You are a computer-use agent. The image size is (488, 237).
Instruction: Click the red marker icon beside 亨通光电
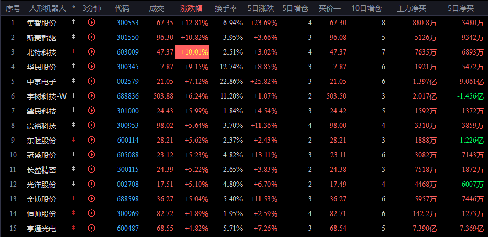tap(74, 228)
